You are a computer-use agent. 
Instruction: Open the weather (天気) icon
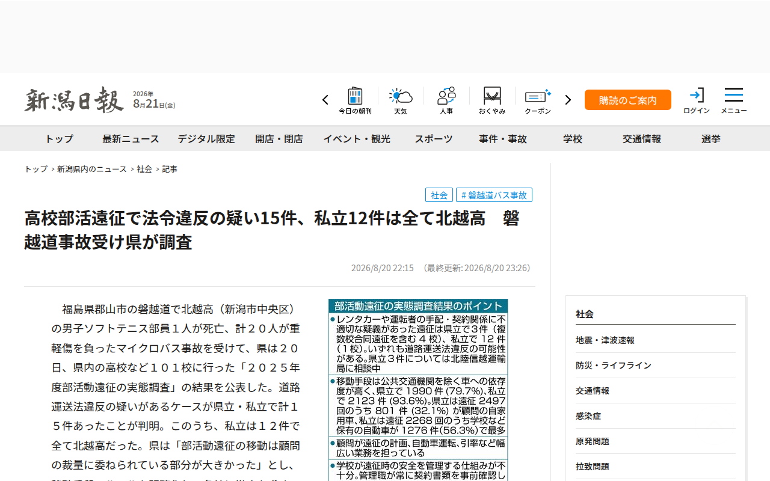[401, 100]
